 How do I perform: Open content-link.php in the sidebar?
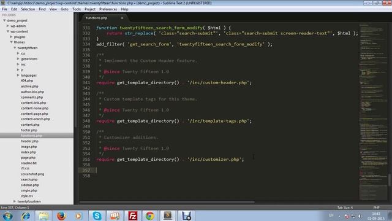tap(34, 103)
